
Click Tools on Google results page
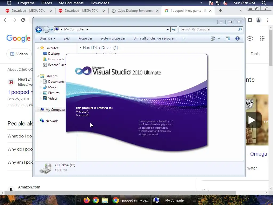point(255,54)
